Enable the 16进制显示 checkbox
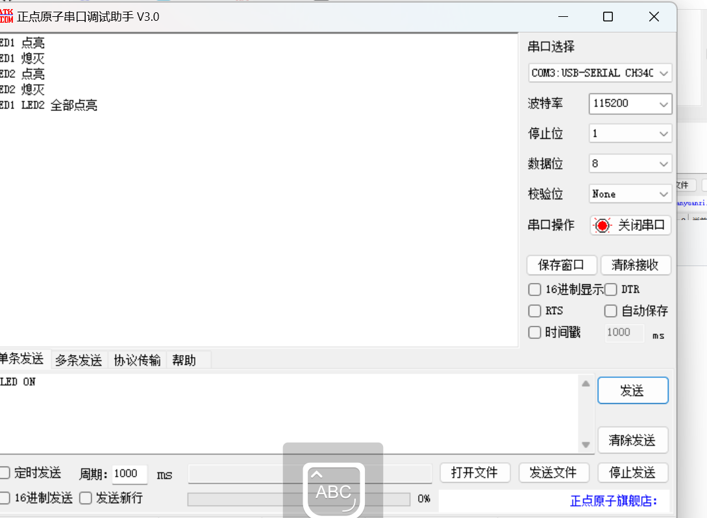Screen dimensions: 707x518 tap(535, 290)
